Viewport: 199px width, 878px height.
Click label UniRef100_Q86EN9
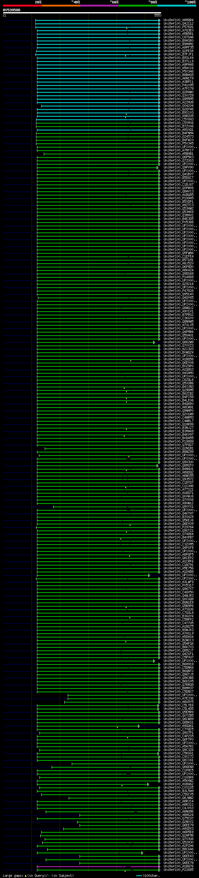(x=178, y=767)
